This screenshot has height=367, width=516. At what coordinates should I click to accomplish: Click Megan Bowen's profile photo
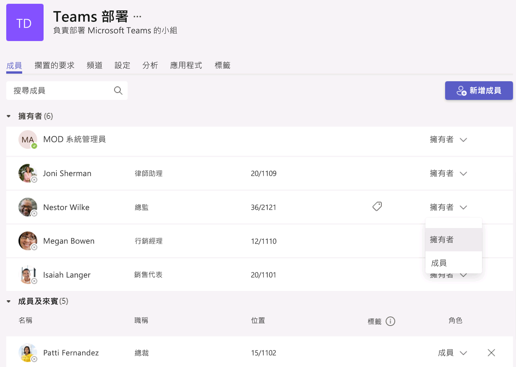(x=28, y=241)
